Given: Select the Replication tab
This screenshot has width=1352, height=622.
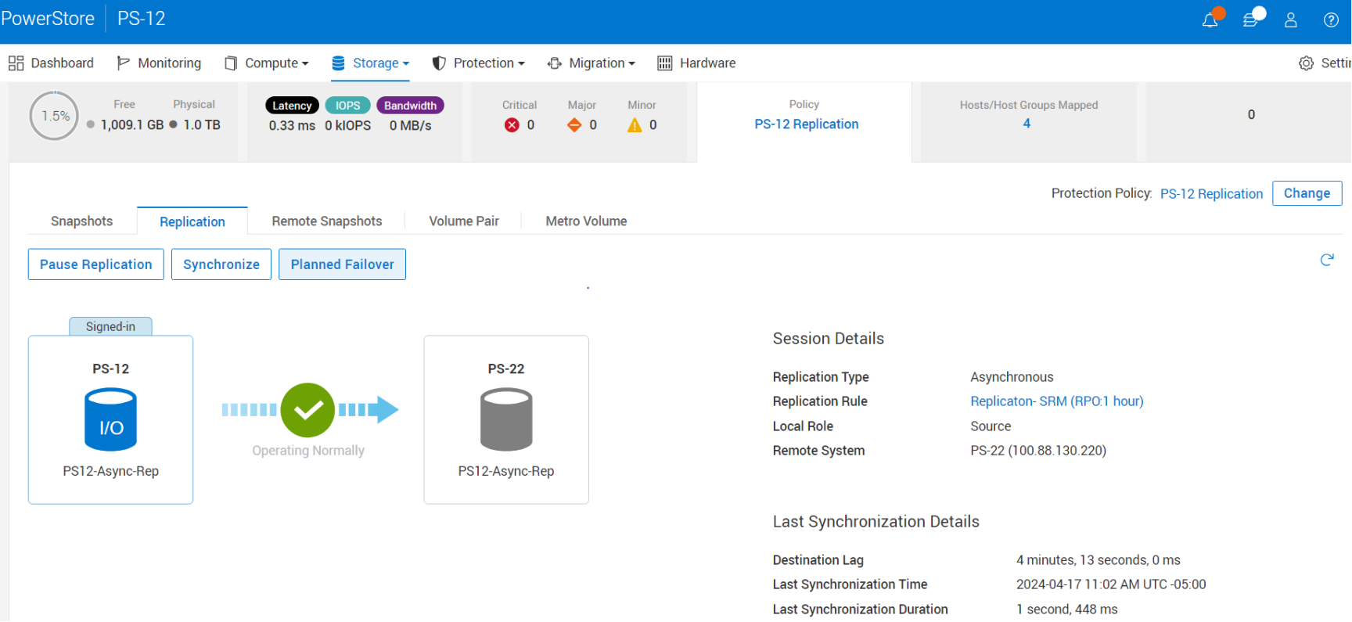Looking at the screenshot, I should pos(192,221).
